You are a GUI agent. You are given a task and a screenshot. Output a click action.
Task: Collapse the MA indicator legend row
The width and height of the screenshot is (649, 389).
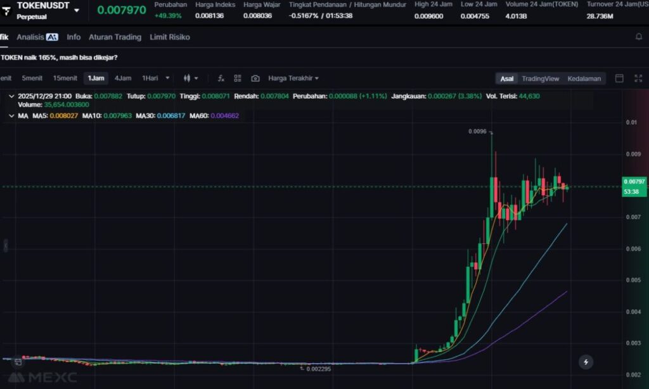pos(11,116)
